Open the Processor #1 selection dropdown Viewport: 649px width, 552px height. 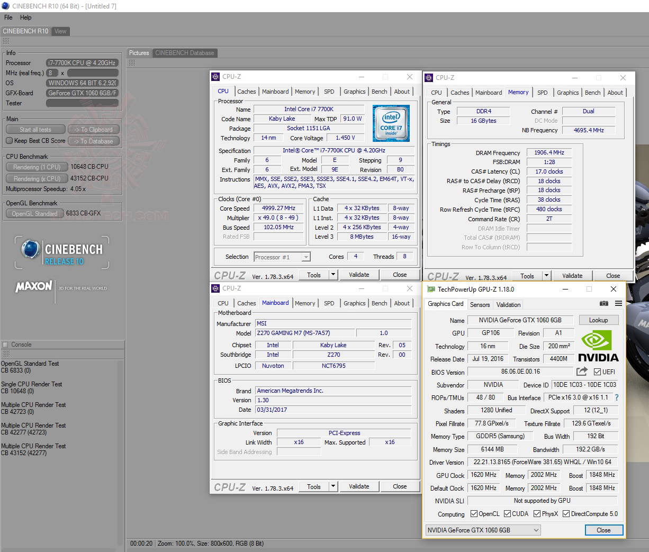(305, 257)
